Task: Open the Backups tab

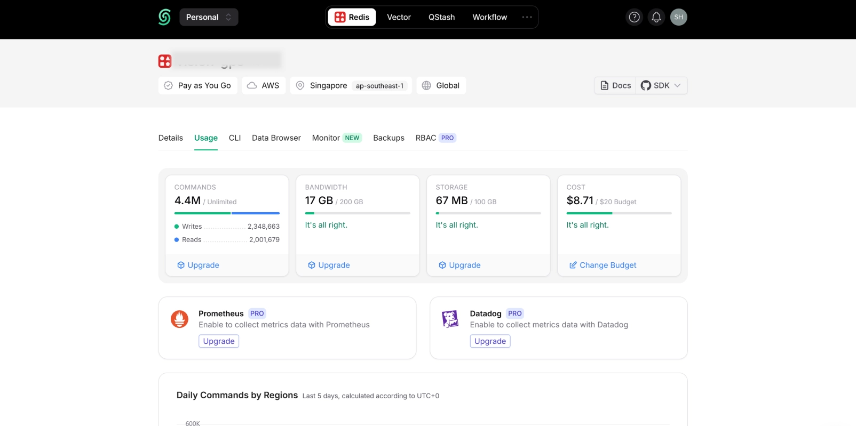Action: pyautogui.click(x=389, y=138)
